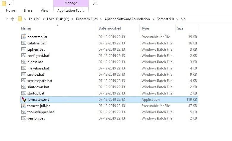This screenshot has width=232, height=141.
Task: Click the Tomcat9w.exe application icon
Action: [x=24, y=99]
